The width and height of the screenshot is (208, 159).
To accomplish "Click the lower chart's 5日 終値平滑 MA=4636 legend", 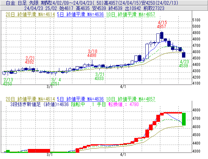I will pos(80,99).
